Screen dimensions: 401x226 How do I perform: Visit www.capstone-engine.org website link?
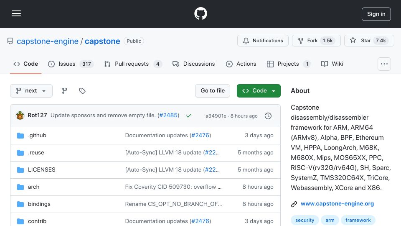[x=337, y=204]
